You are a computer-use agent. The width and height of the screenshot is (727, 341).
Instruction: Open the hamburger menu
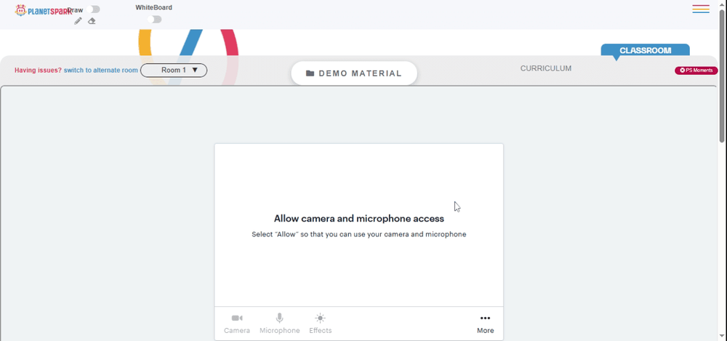[701, 9]
